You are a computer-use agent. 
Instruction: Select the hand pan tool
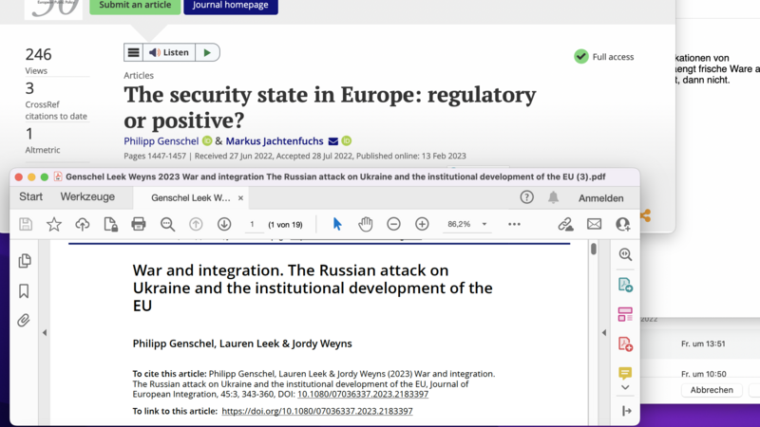coord(365,224)
